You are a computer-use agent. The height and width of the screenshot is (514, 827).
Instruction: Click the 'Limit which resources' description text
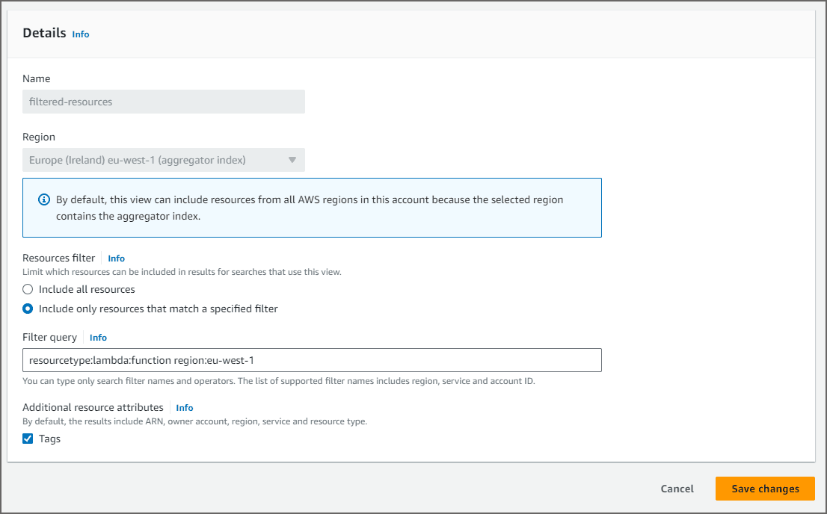tap(182, 272)
